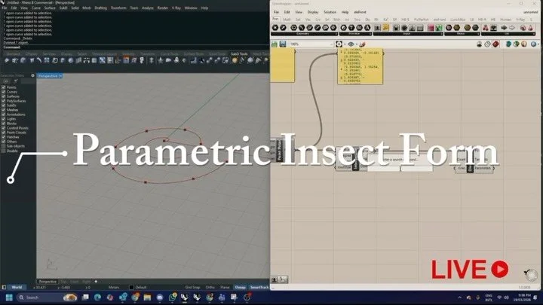Screen dimensions: 543x305
Task: Open Grasshopper's Named Views eye icon
Action: tap(351, 44)
